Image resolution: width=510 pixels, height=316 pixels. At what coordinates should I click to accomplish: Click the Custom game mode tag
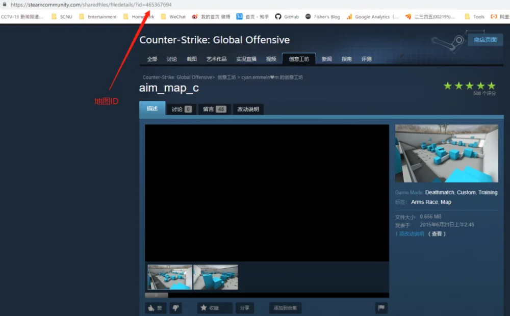pyautogui.click(x=466, y=193)
